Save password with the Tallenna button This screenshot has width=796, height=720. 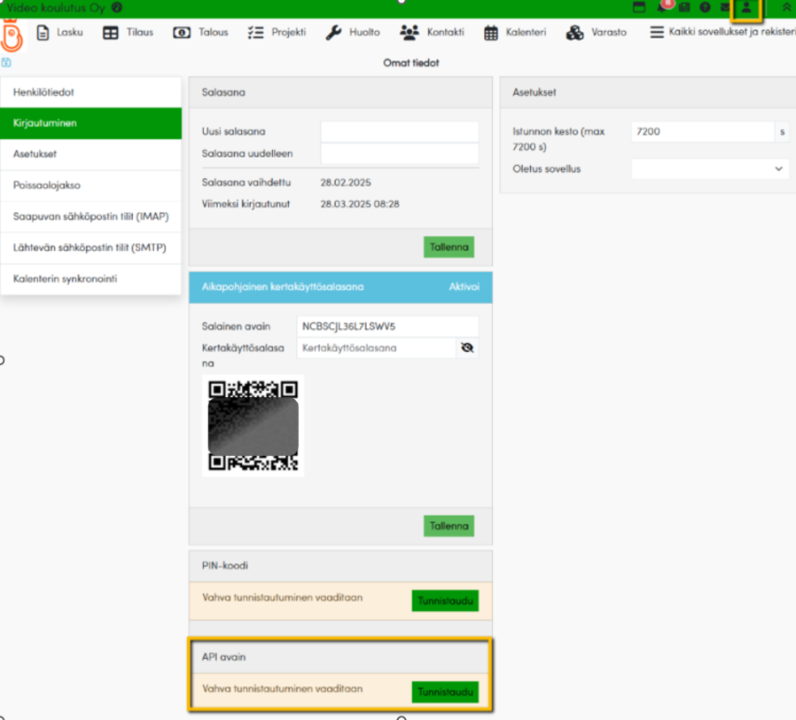point(449,247)
